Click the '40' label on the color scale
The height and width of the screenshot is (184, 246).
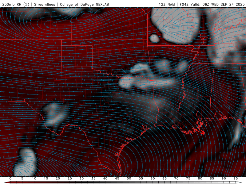pos(105,178)
